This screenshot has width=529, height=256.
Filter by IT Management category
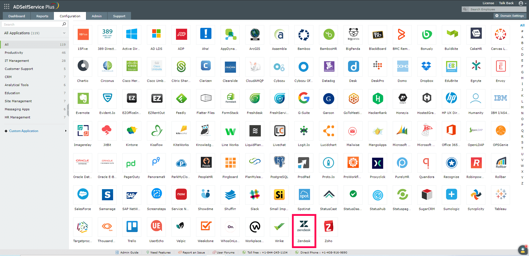[34, 61]
